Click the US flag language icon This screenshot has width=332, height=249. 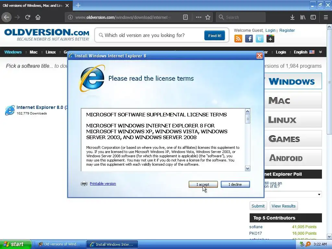(x=312, y=52)
